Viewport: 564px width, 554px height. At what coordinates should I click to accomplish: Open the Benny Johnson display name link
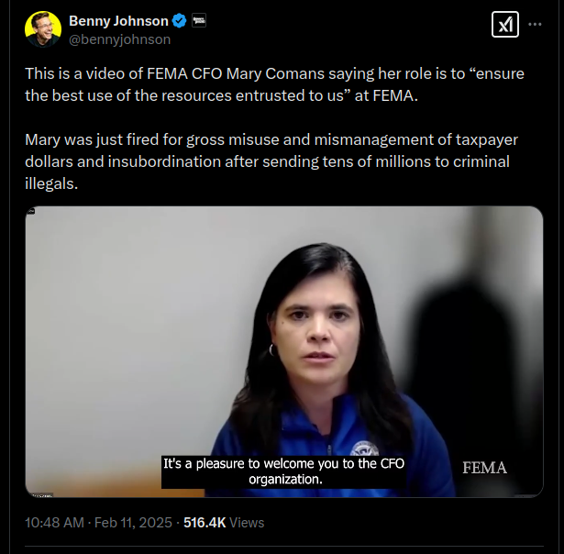point(118,21)
